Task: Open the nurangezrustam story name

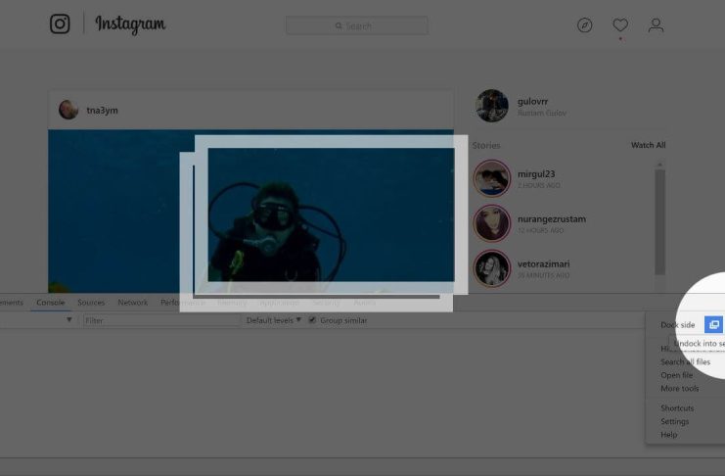Action: click(x=552, y=219)
